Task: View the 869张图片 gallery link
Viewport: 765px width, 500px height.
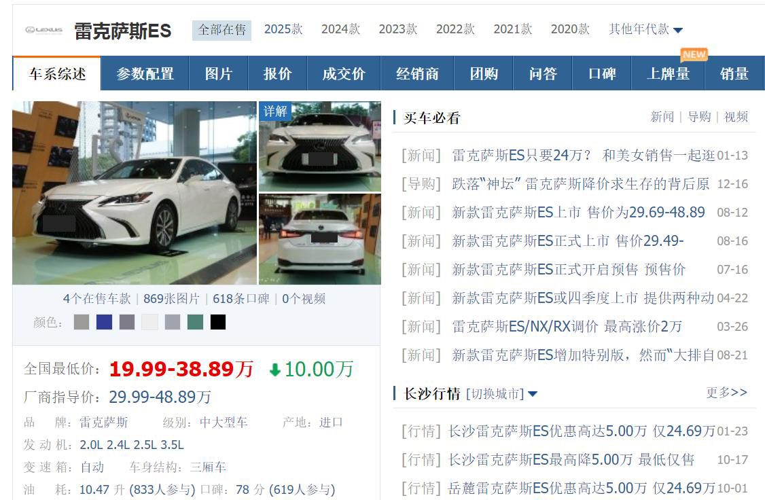Action: tap(172, 298)
